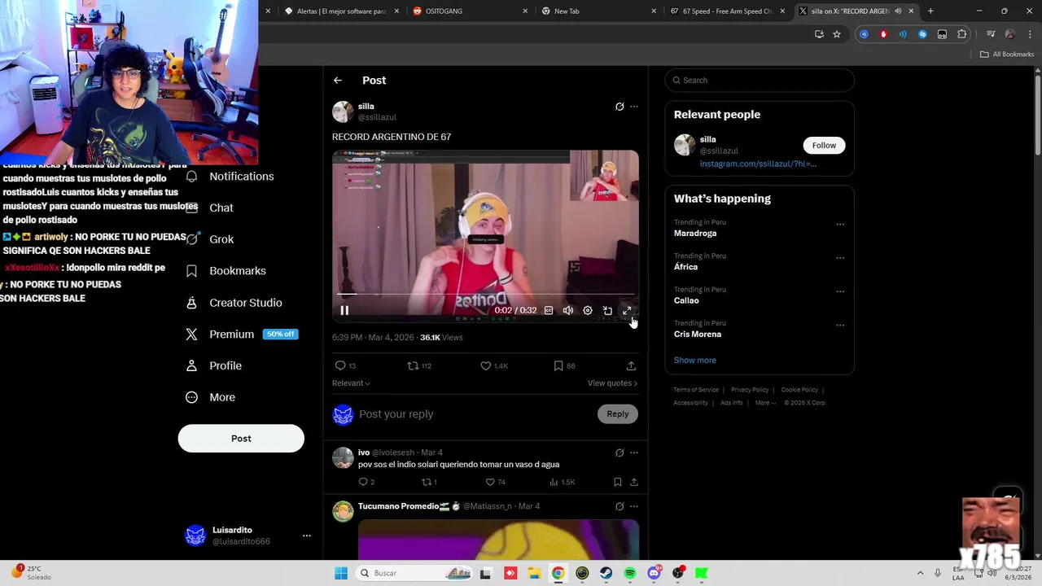Screen dimensions: 1042x586
Task: Follow silla in Relevant people
Action: click(x=824, y=145)
